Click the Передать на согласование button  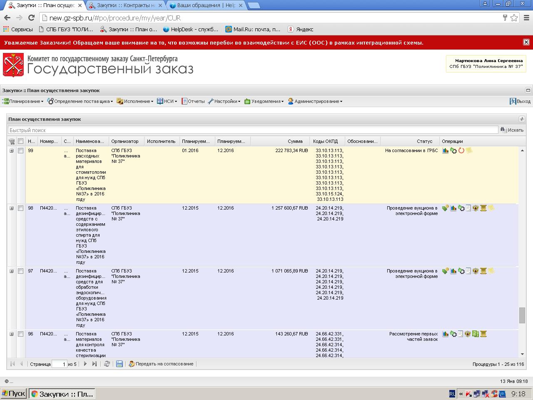pos(161,364)
